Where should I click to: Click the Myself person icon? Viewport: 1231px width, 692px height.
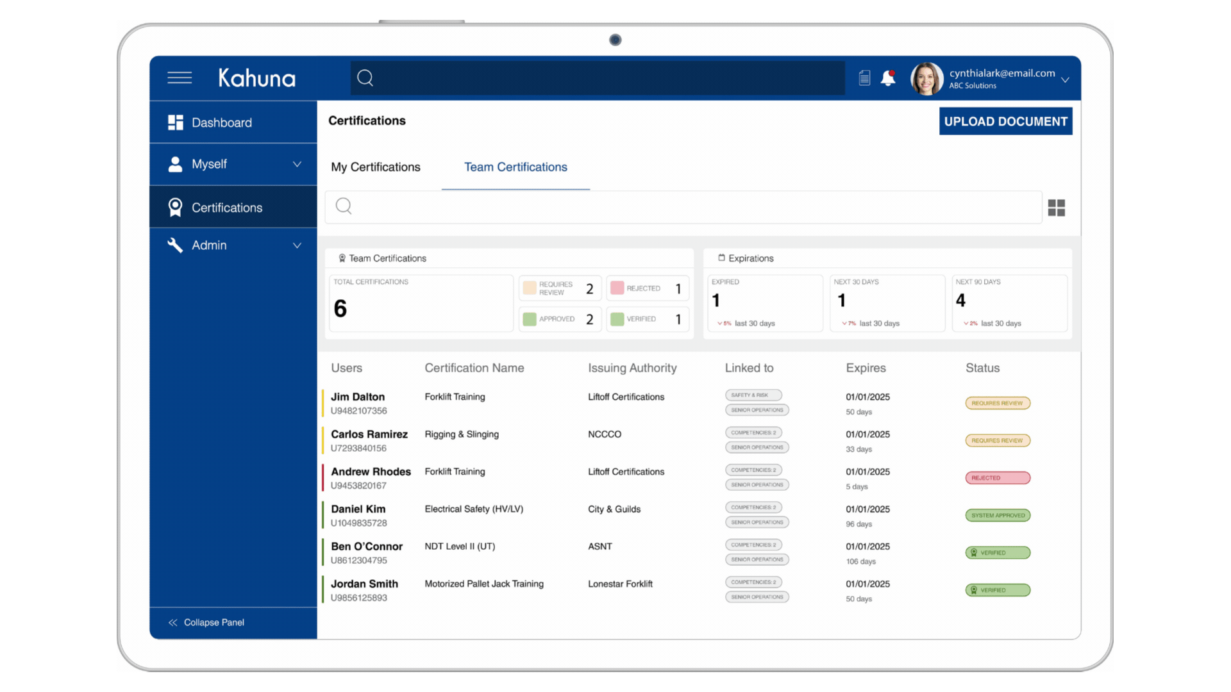[x=175, y=164]
